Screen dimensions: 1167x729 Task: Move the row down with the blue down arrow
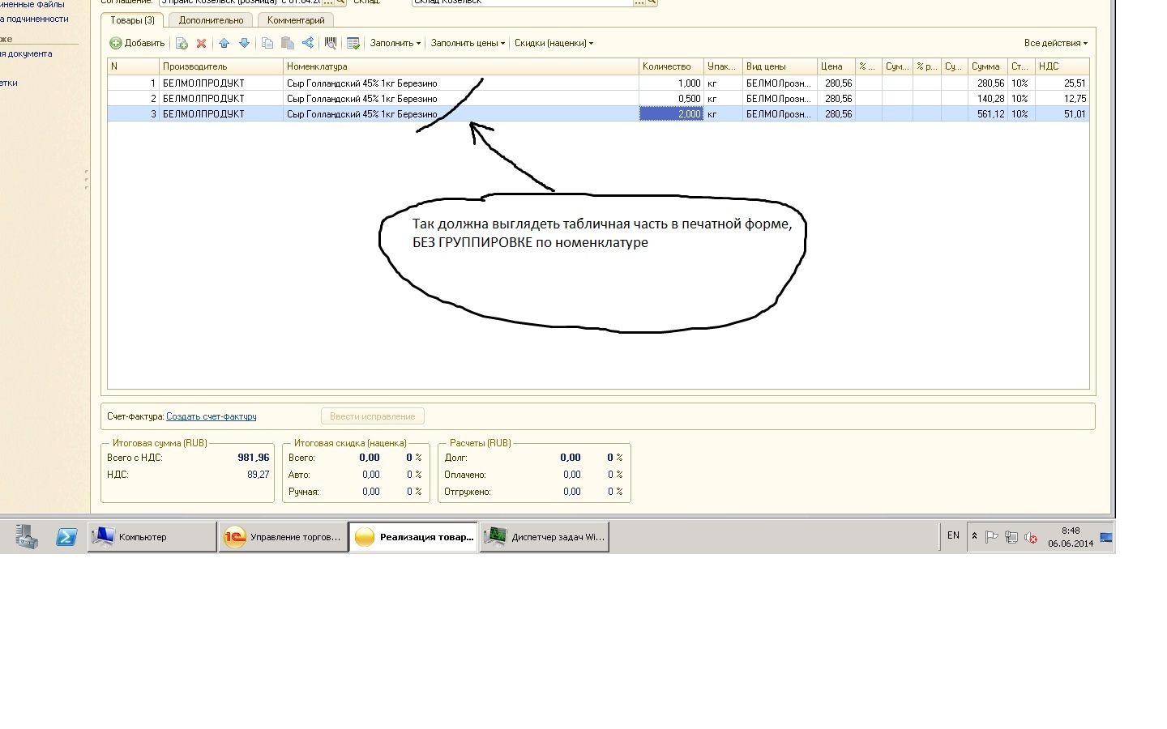244,43
